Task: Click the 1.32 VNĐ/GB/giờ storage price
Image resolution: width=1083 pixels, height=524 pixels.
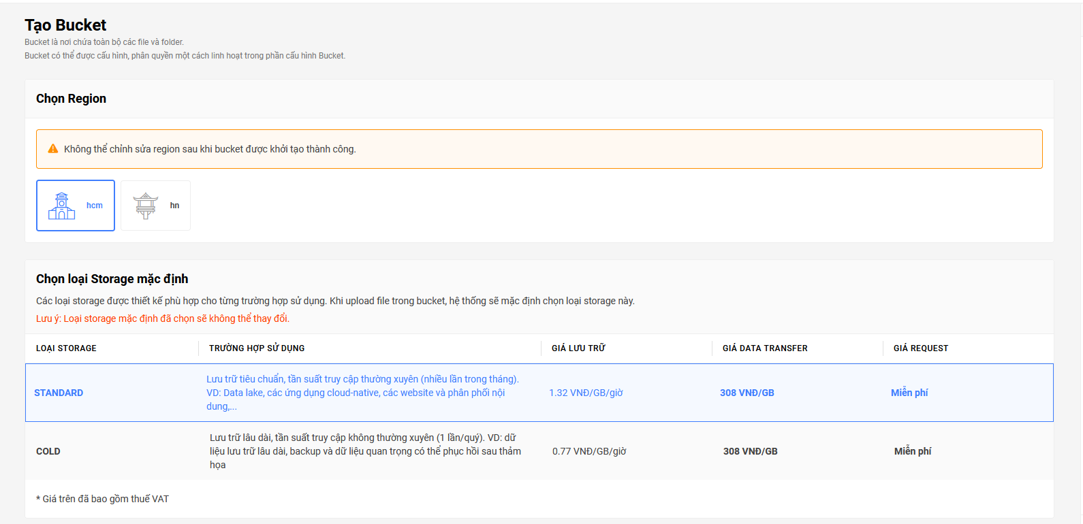Action: (586, 393)
